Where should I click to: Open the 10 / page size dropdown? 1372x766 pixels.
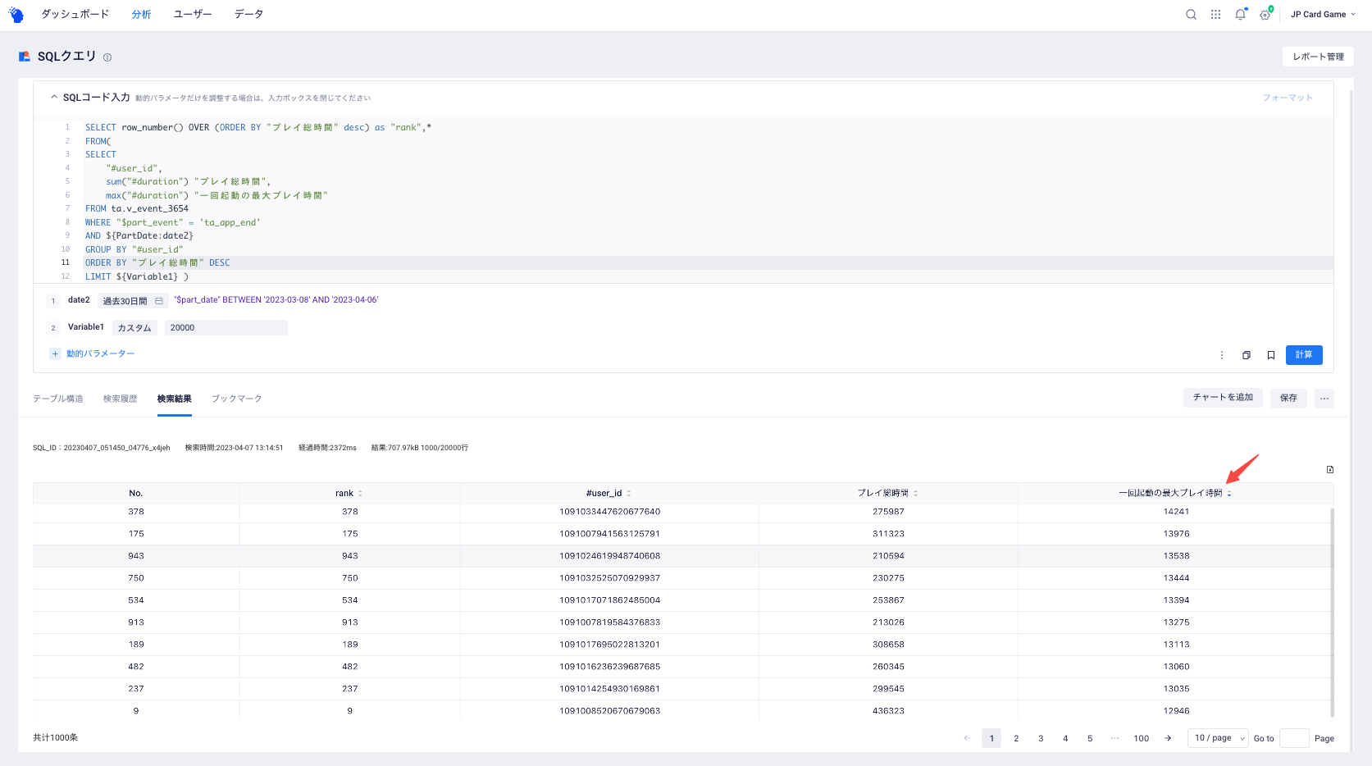click(x=1218, y=738)
